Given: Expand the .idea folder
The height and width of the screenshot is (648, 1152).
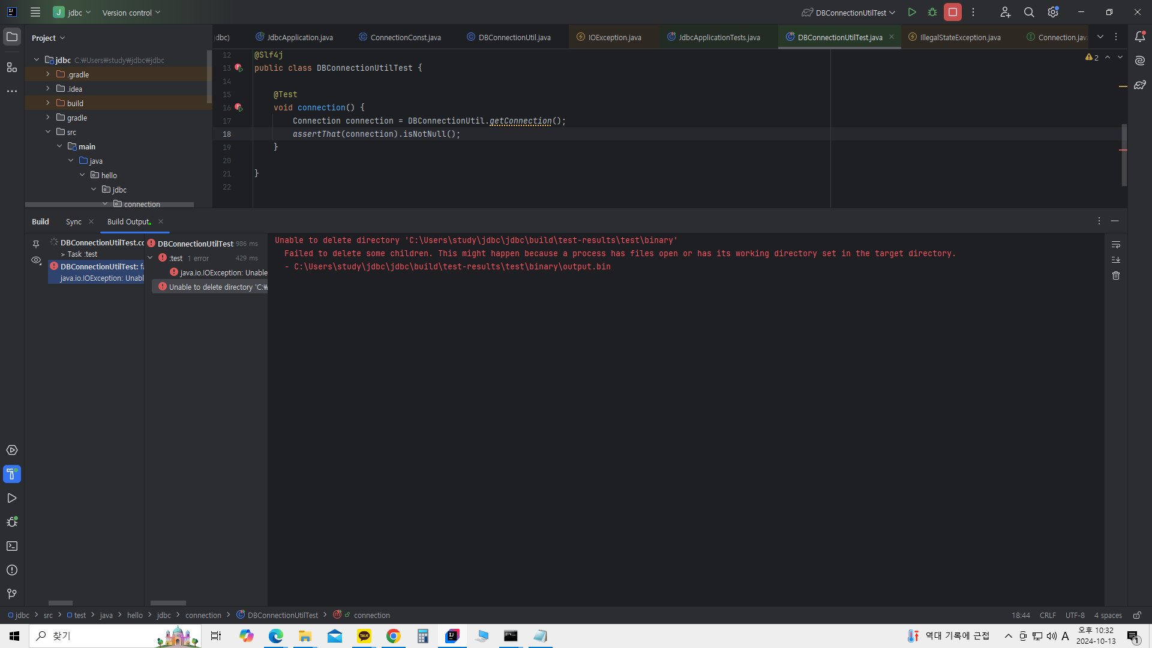Looking at the screenshot, I should (48, 89).
